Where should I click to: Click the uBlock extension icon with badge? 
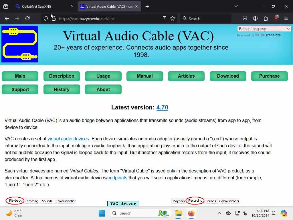[276, 18]
